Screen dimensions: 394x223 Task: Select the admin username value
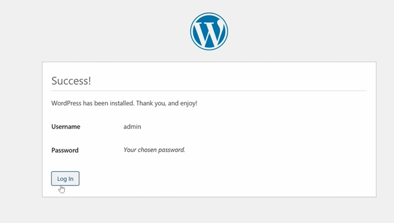click(x=132, y=127)
